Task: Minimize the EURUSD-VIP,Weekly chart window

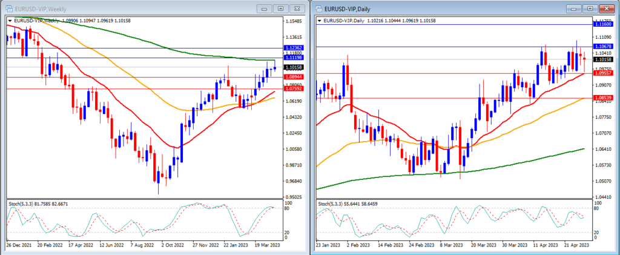Action: pyautogui.click(x=265, y=8)
